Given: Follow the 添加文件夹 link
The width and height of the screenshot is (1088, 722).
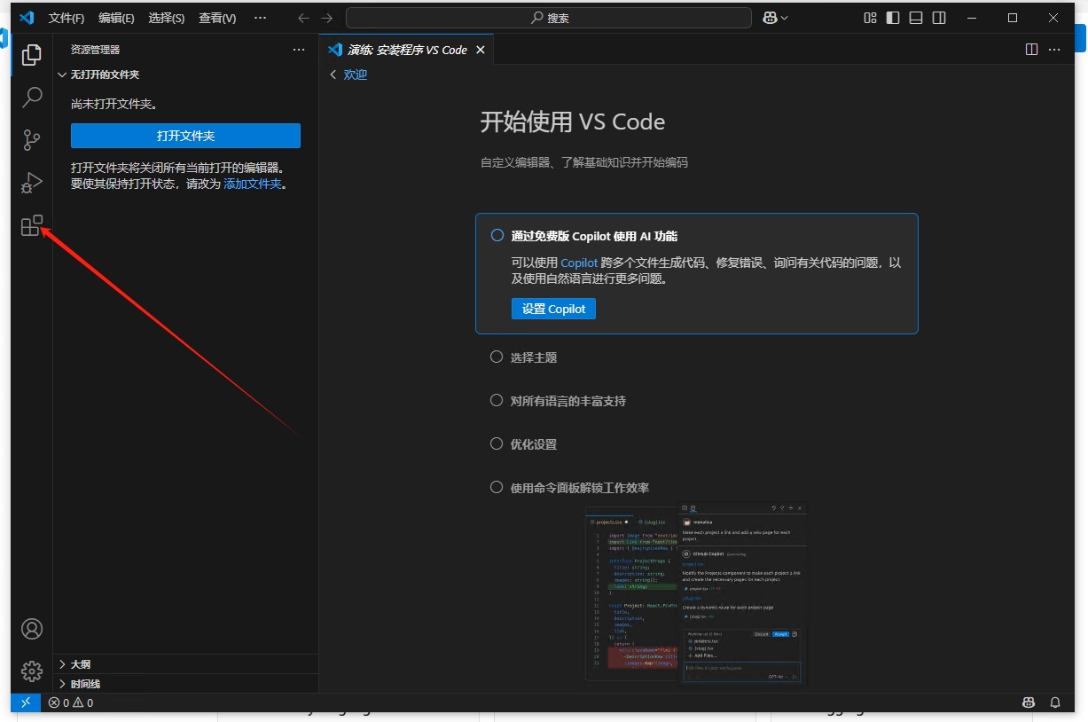Looking at the screenshot, I should coord(253,184).
